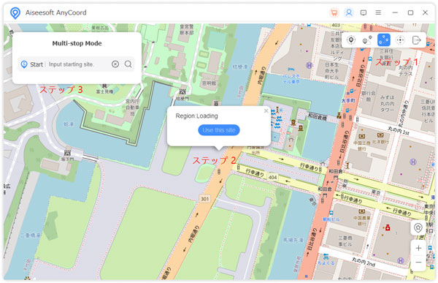
Task: Click the search magnifier icon
Action: coord(128,64)
